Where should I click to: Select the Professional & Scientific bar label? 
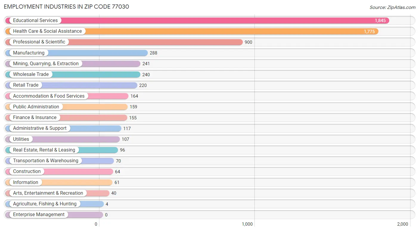[39, 42]
